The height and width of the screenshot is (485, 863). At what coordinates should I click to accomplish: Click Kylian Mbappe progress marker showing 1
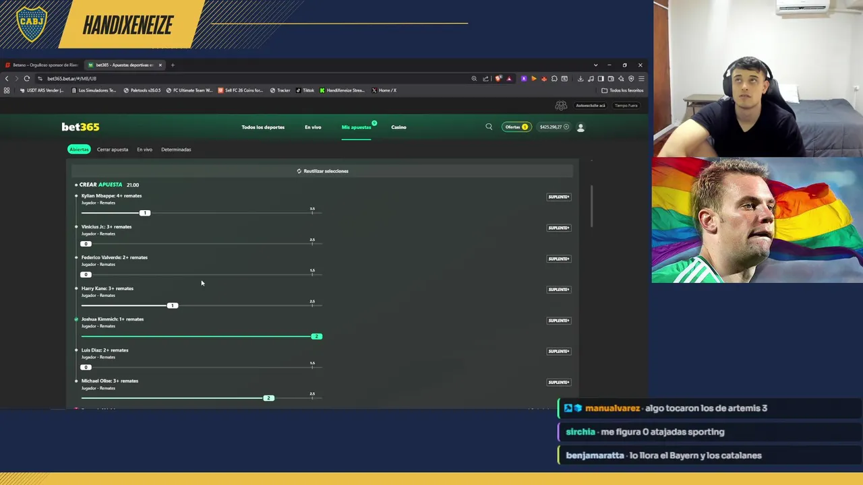(x=144, y=213)
